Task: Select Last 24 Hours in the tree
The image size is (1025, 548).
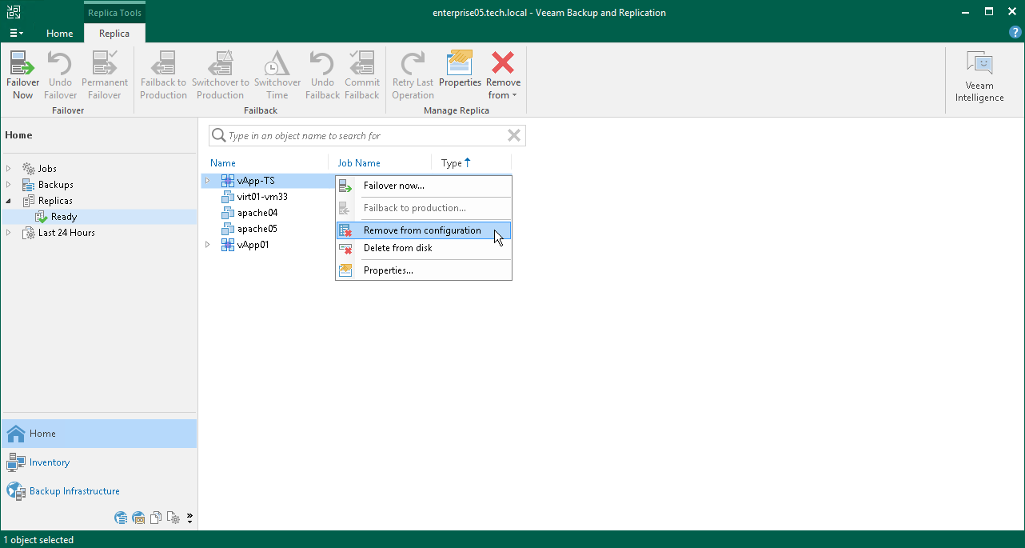Action: pyautogui.click(x=66, y=233)
